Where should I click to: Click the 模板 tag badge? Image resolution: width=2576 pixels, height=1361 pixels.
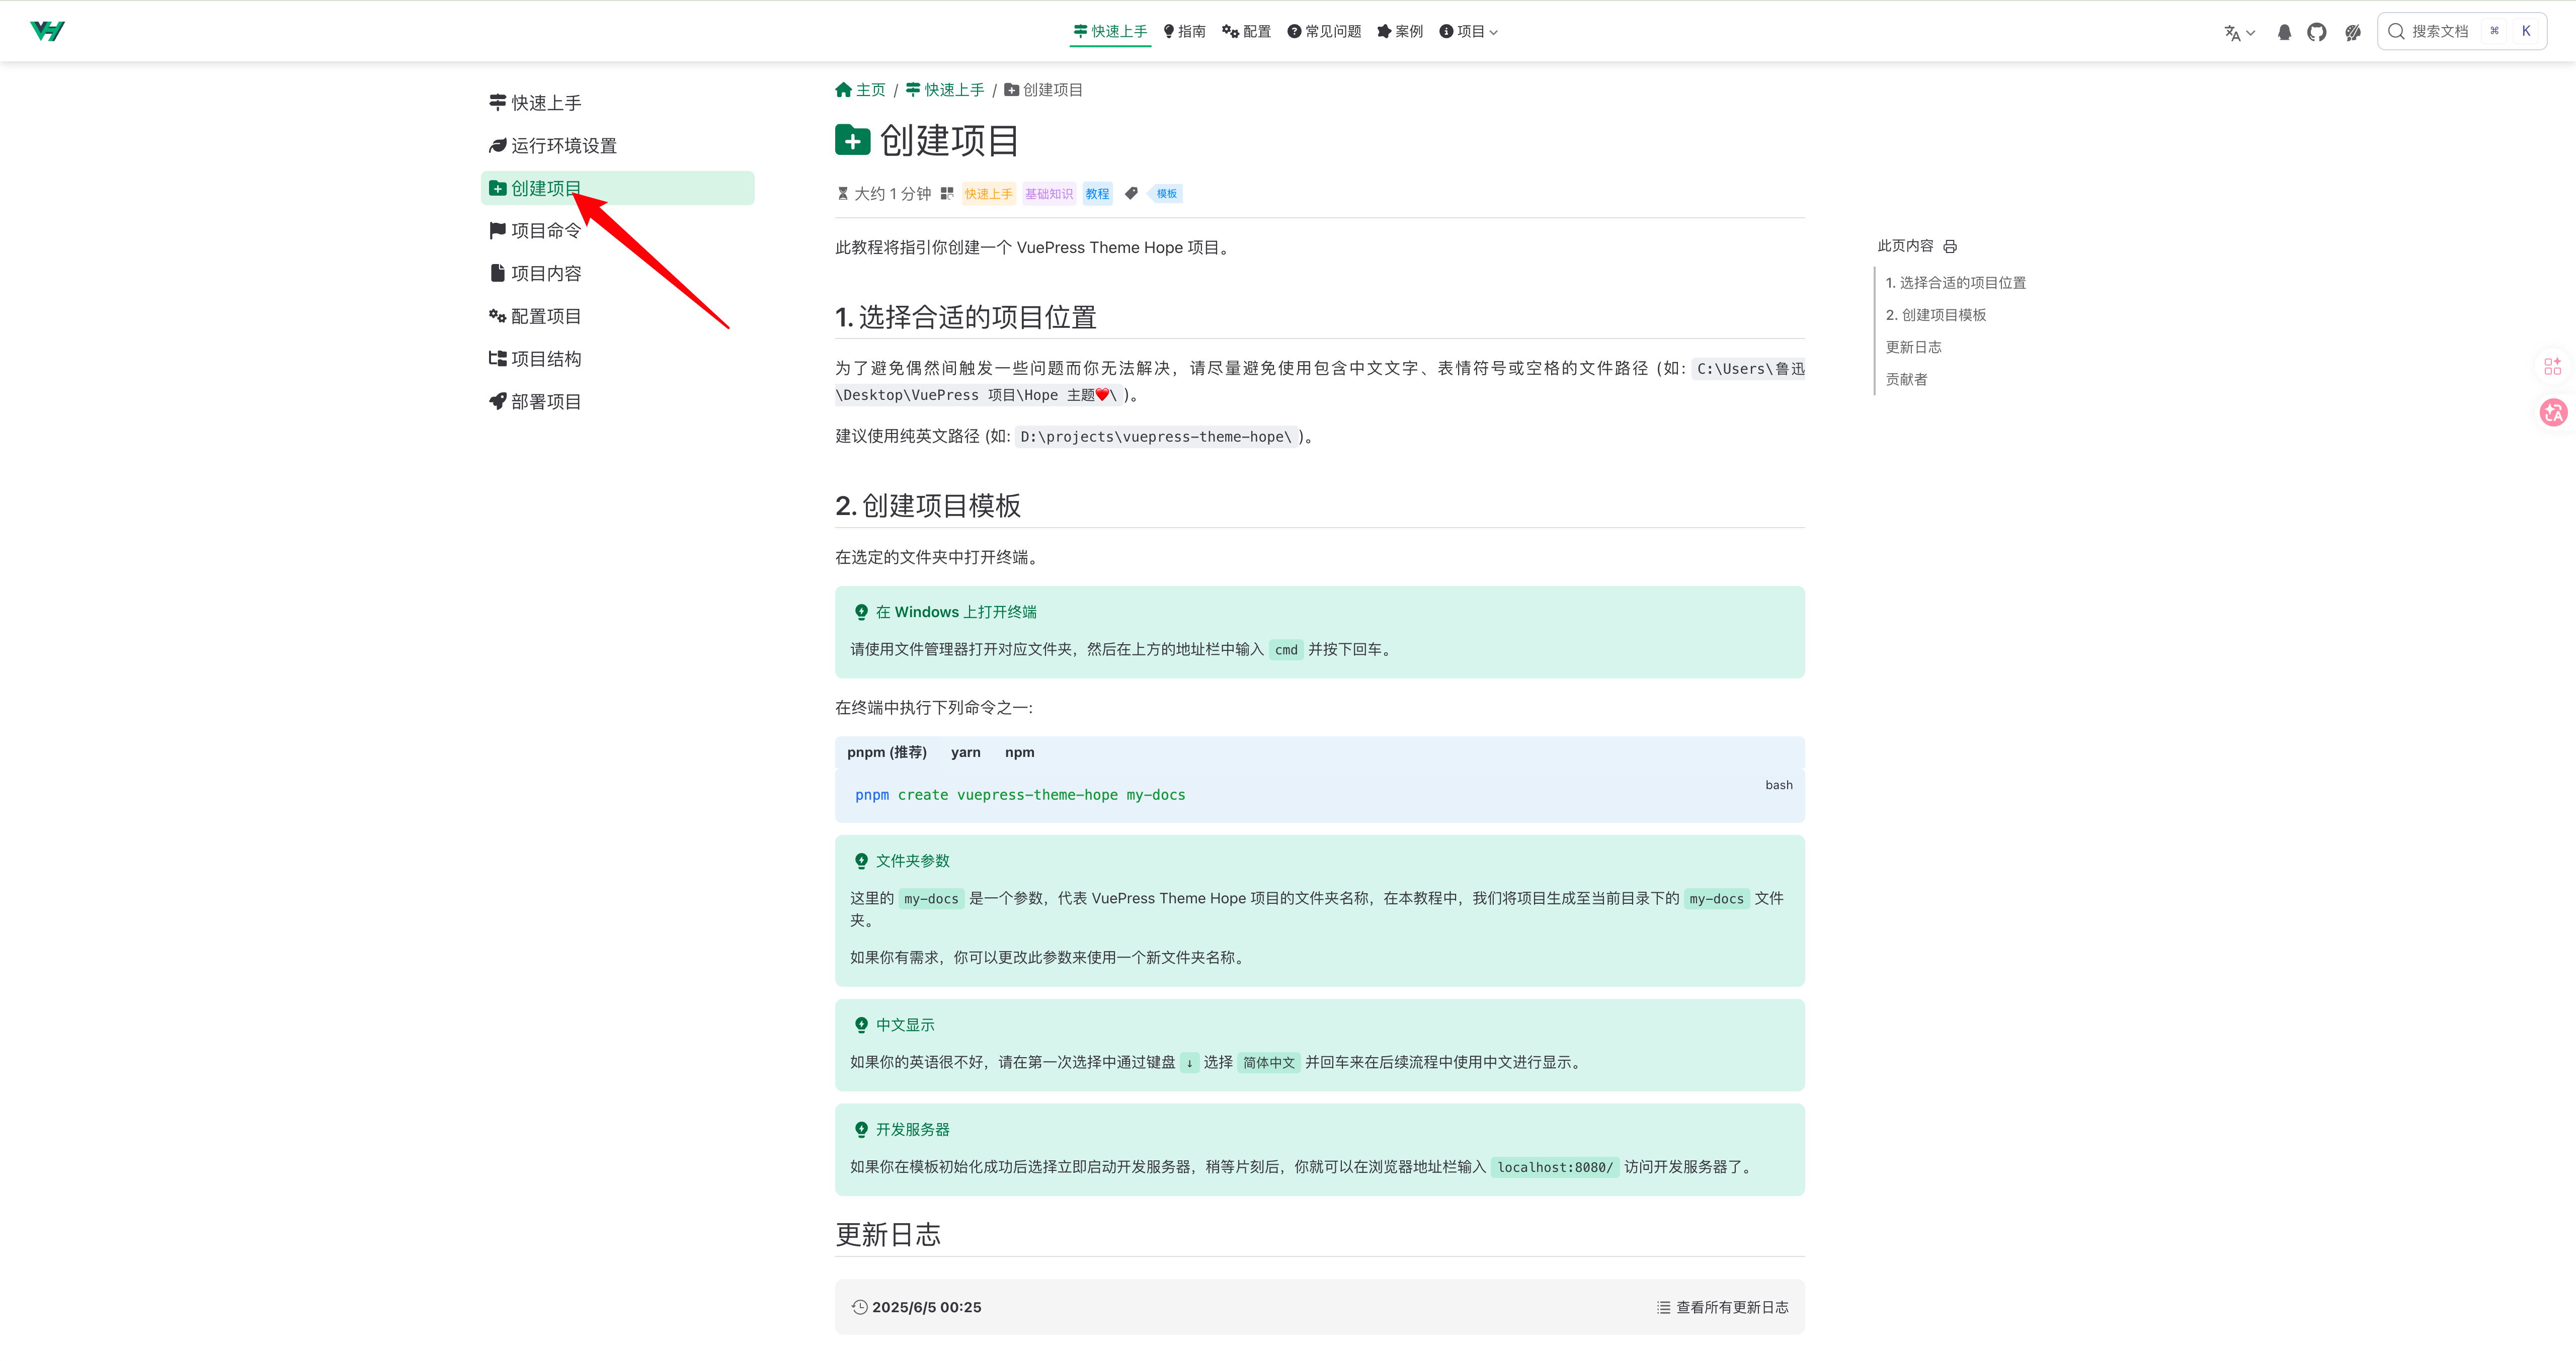[x=1166, y=194]
